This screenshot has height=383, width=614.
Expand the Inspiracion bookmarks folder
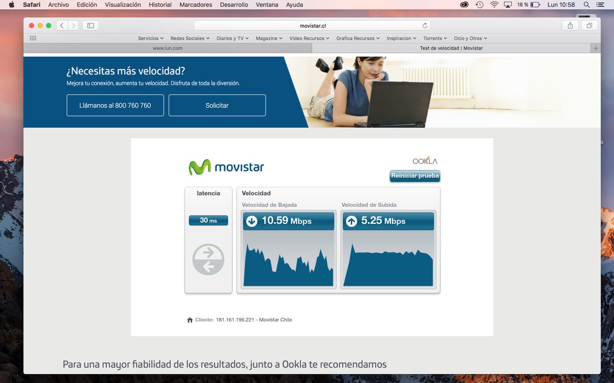coord(402,38)
